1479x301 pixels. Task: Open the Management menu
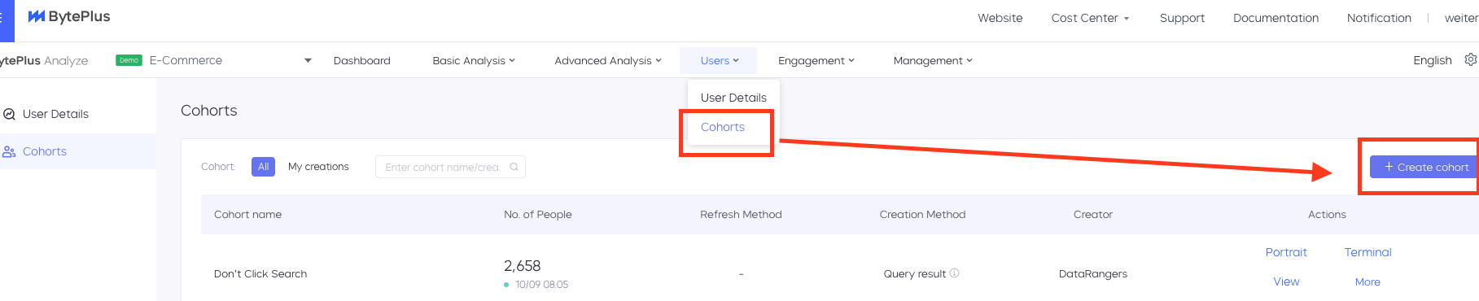933,61
